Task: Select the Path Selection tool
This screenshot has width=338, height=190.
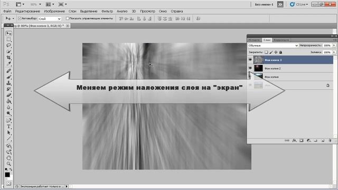Action: click(x=8, y=132)
